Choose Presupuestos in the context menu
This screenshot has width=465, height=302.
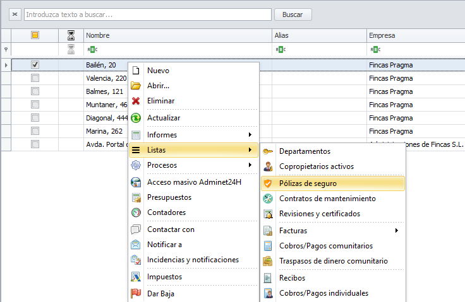[x=169, y=197]
